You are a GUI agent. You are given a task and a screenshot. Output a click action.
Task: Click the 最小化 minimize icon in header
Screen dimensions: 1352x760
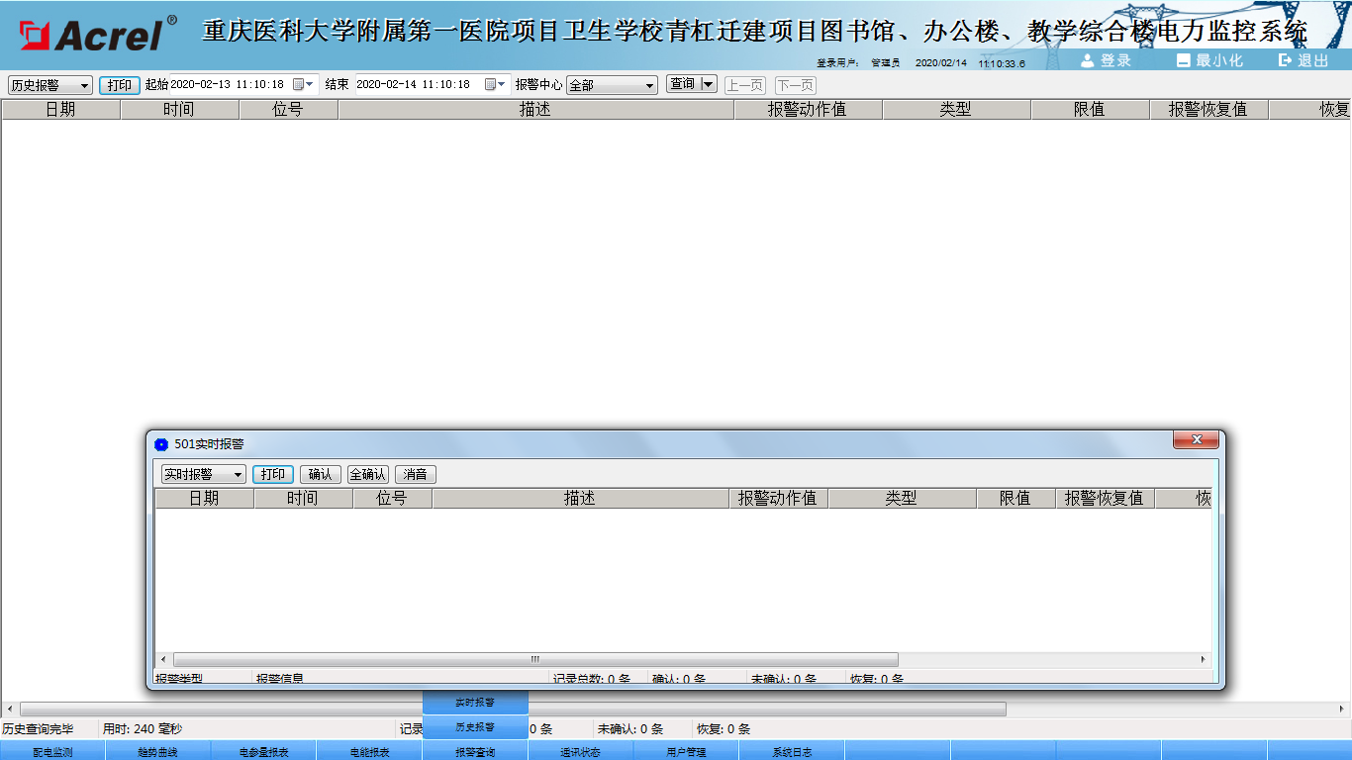click(x=1184, y=60)
